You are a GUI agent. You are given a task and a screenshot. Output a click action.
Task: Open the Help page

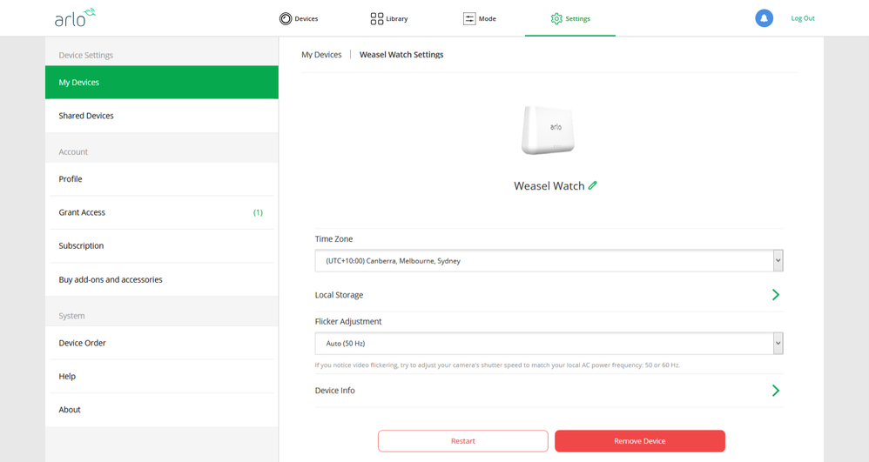pos(162,376)
